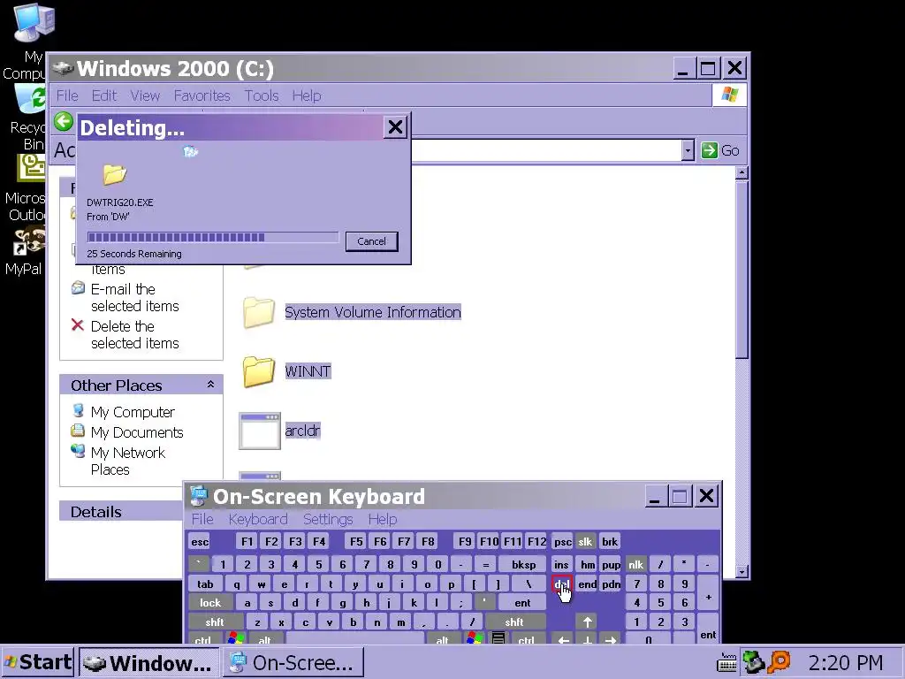905x679 pixels.
Task: Select the arcldr file icon
Action: 260,431
